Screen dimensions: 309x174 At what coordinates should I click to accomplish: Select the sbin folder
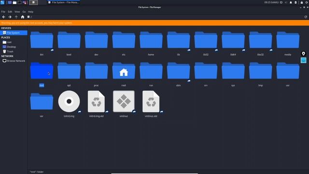point(178,71)
